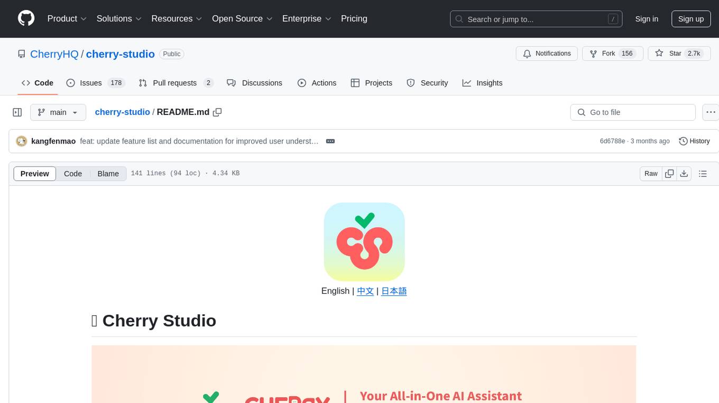Open the Discussions tab
This screenshot has width=719, height=403.
254,83
